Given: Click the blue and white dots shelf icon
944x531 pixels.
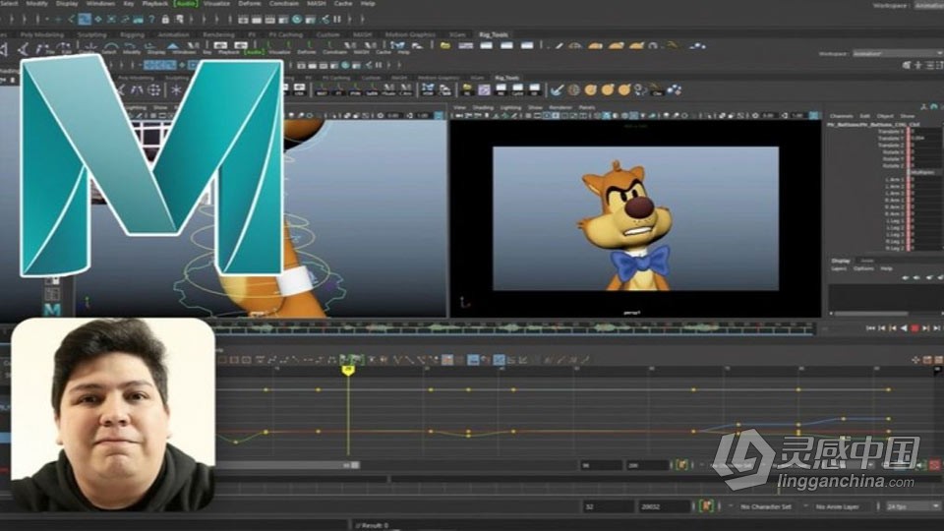Looking at the screenshot, I should (675, 89).
